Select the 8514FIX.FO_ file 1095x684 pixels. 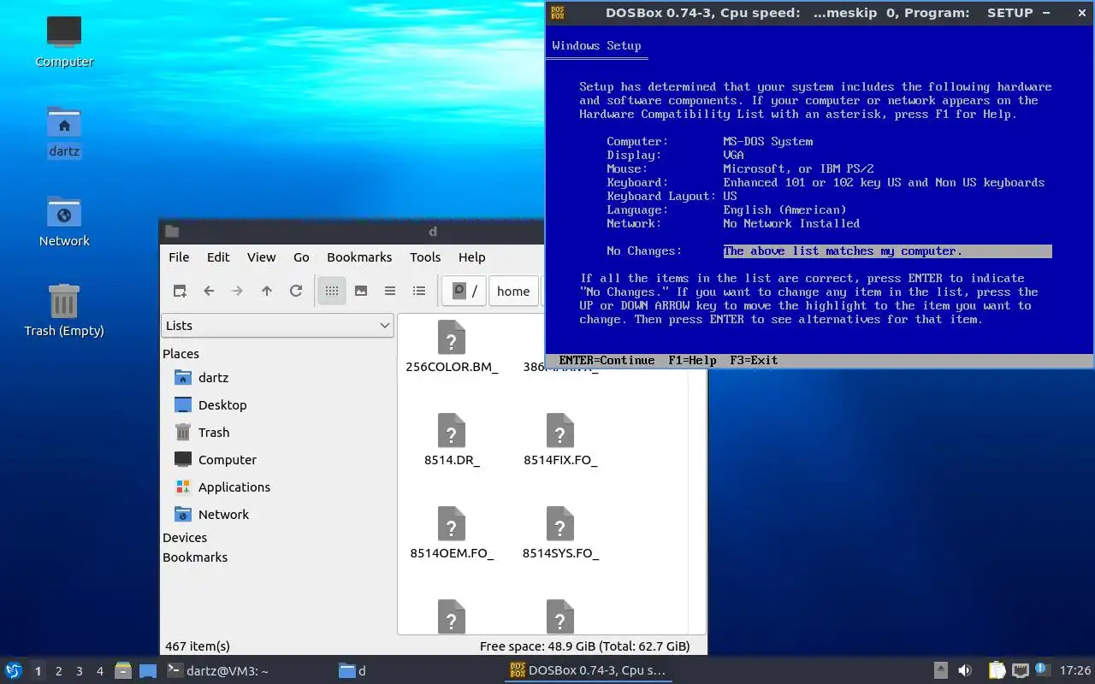(560, 440)
